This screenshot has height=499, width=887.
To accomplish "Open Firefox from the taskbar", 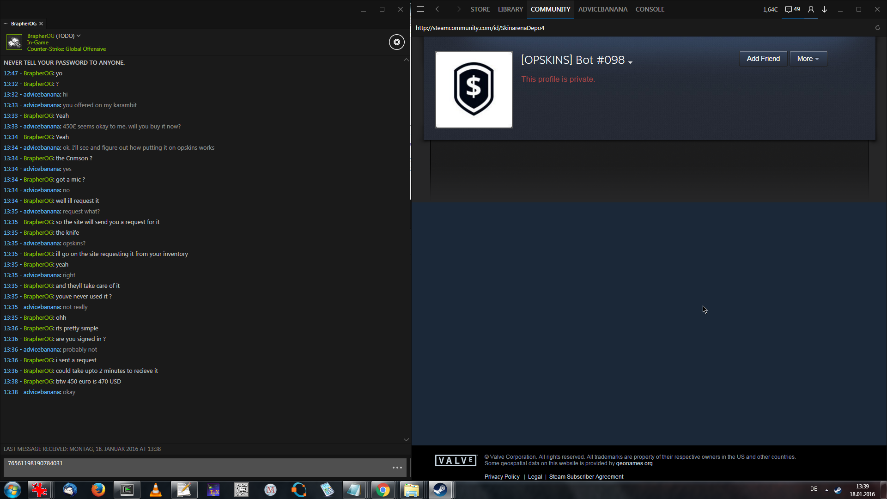I will 98,490.
